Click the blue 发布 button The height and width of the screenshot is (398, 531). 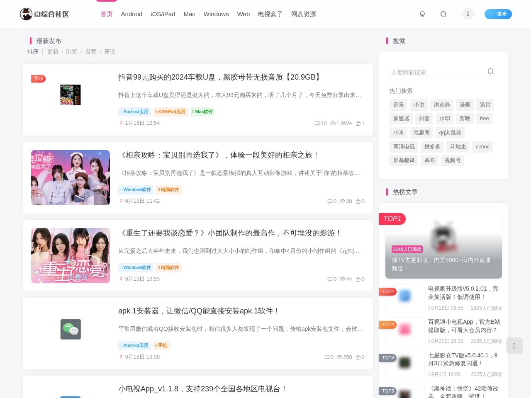498,14
